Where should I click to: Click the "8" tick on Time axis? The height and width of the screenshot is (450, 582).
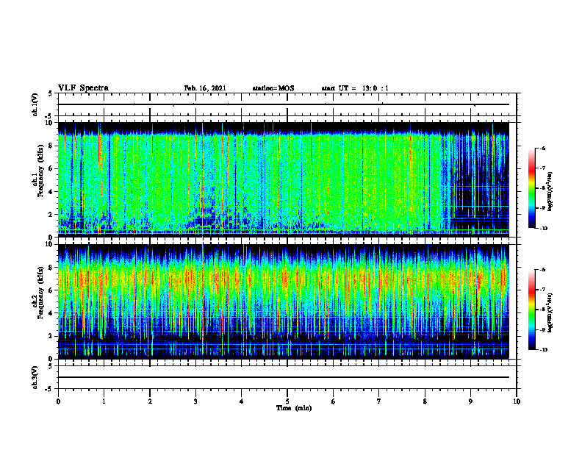tap(425, 401)
